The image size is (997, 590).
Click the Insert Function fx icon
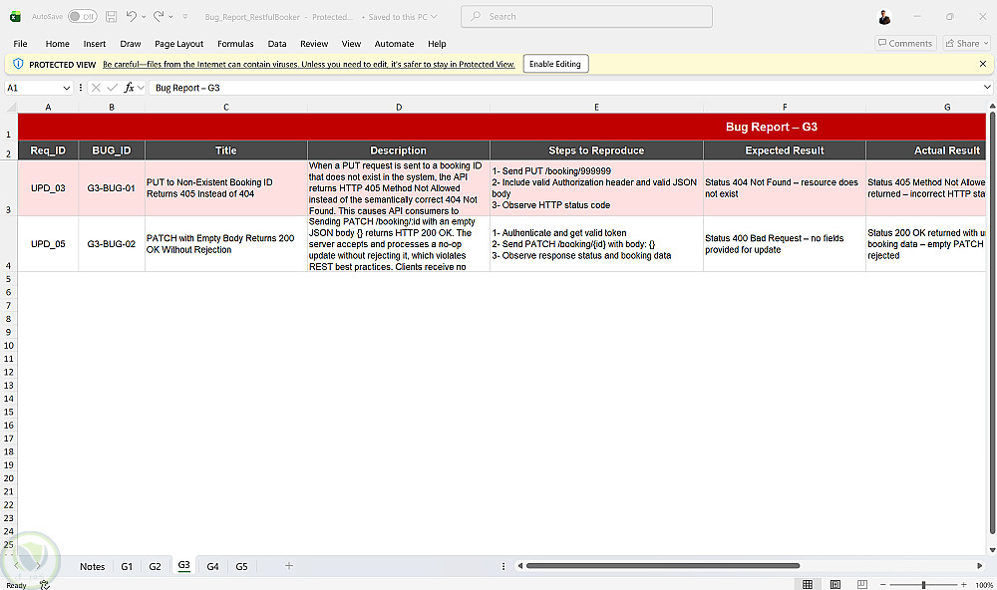129,87
